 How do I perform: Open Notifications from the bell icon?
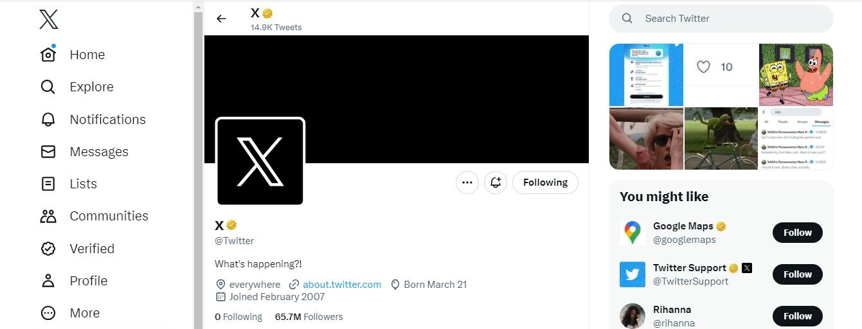pyautogui.click(x=48, y=120)
